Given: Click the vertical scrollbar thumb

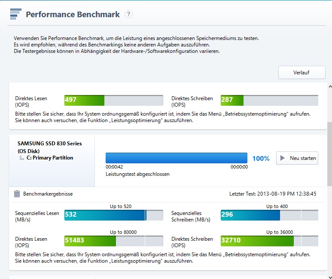Looking at the screenshot, I should (330, 154).
